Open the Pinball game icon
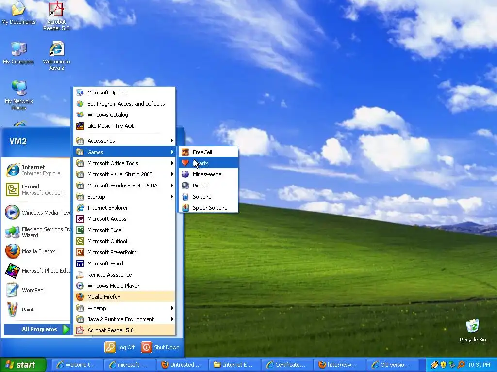This screenshot has height=372, width=497. pyautogui.click(x=185, y=186)
